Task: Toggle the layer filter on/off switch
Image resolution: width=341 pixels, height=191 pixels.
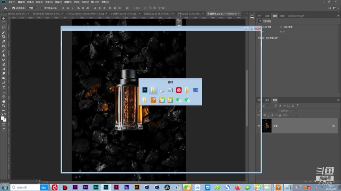Action: click(298, 105)
